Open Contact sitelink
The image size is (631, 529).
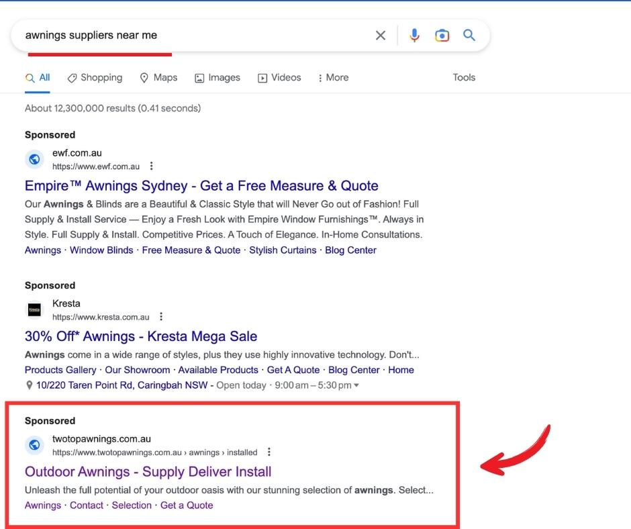tap(87, 506)
